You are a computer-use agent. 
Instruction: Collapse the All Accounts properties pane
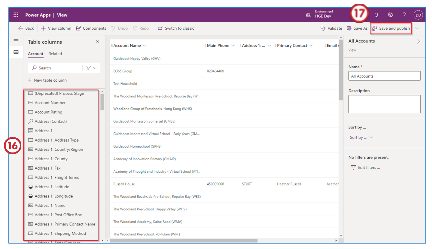(x=419, y=41)
